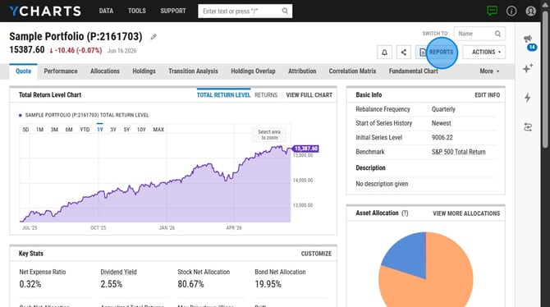The height and width of the screenshot is (307, 550).
Task: Open the Support menu
Action: pos(173,11)
